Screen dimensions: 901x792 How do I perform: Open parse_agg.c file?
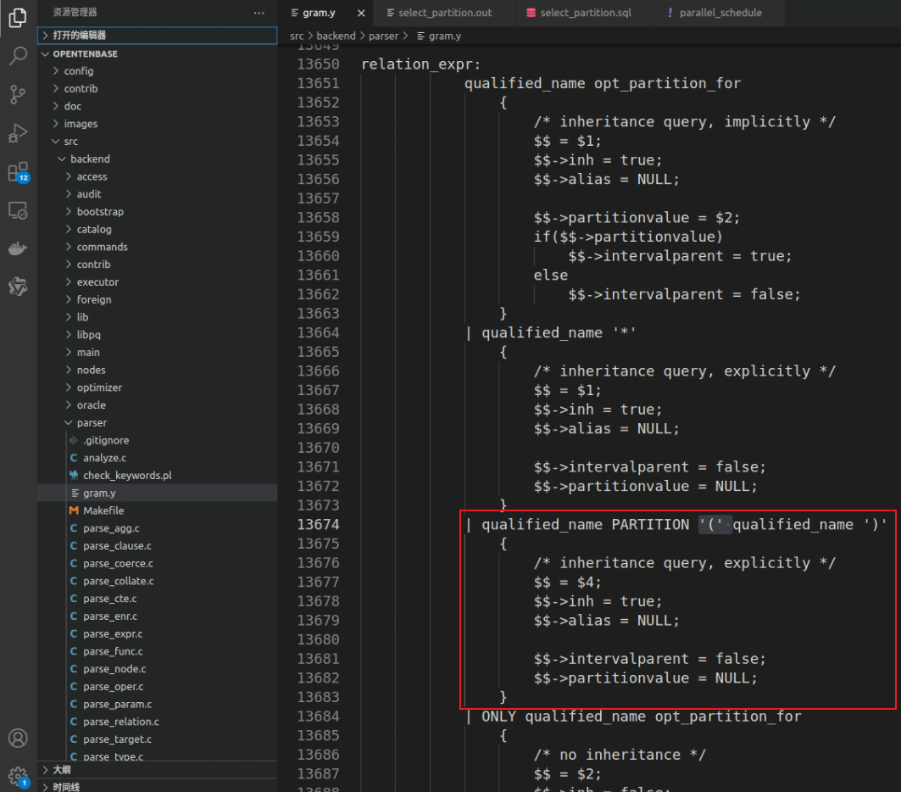(158, 528)
